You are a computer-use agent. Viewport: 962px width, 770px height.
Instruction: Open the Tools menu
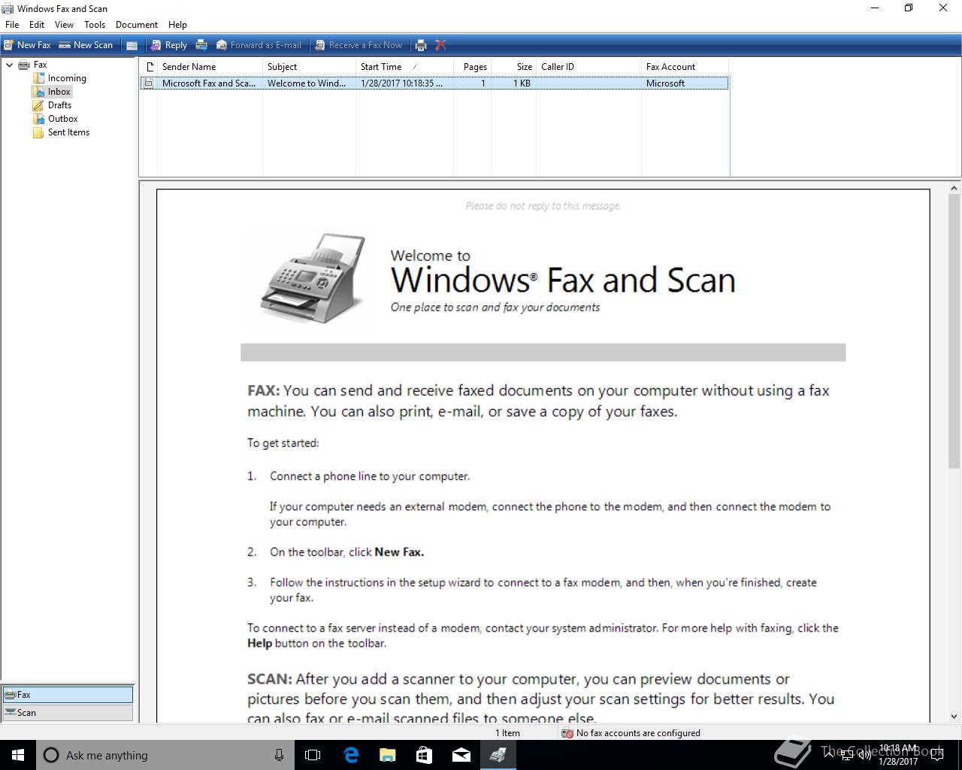[95, 25]
